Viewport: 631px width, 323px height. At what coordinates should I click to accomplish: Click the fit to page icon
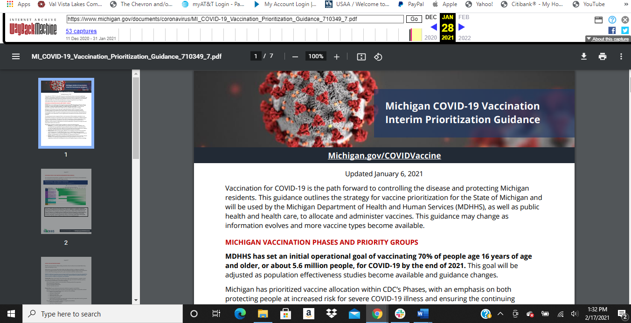coord(361,56)
